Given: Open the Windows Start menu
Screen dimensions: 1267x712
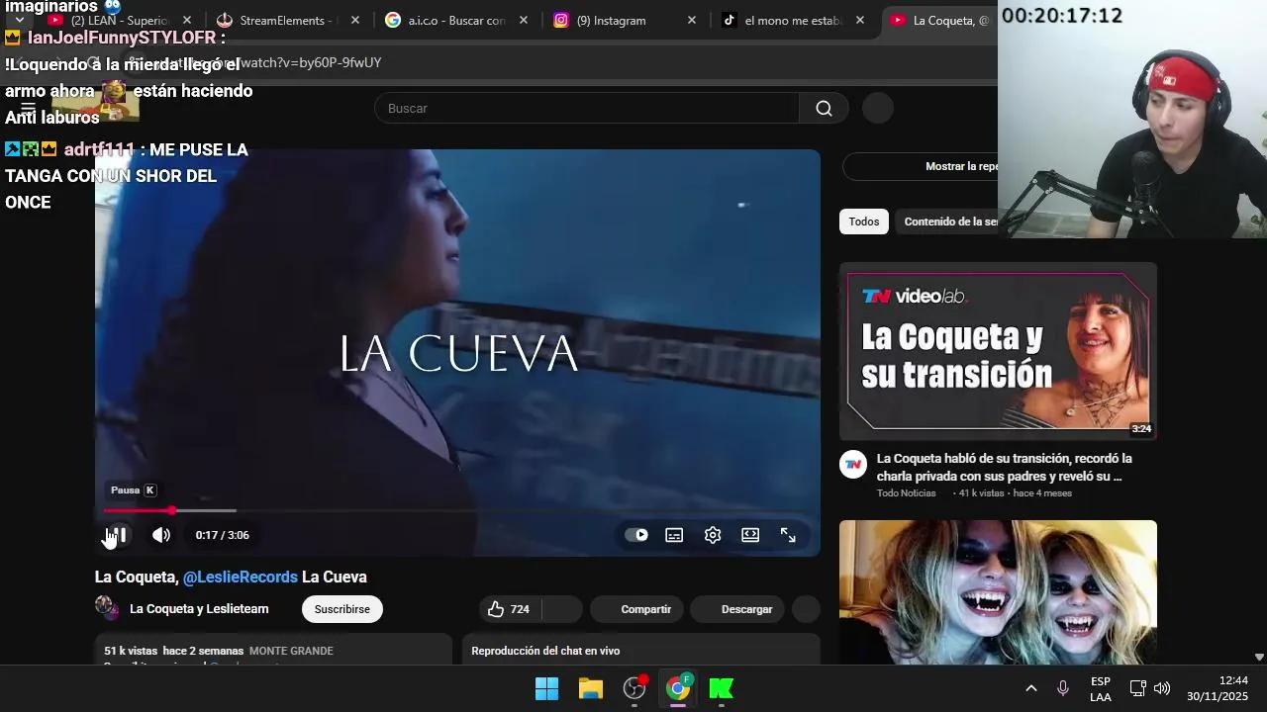Looking at the screenshot, I should pos(546,688).
